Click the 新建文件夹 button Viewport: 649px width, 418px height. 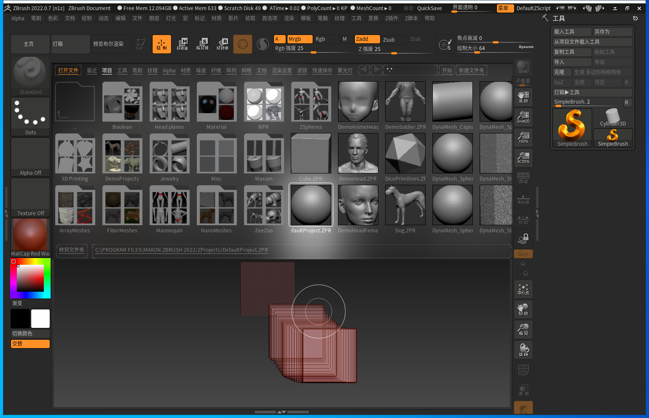(x=472, y=70)
